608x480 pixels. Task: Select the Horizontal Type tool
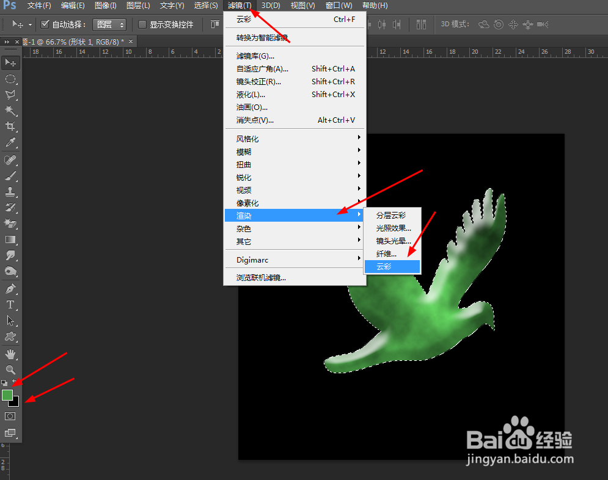coord(10,305)
